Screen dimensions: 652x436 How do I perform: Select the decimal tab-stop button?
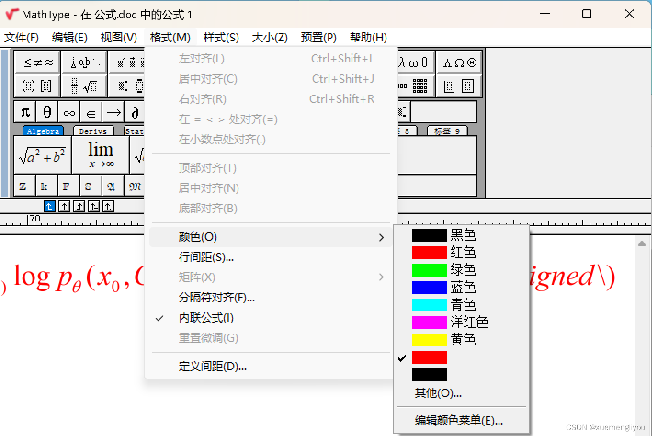(x=108, y=206)
